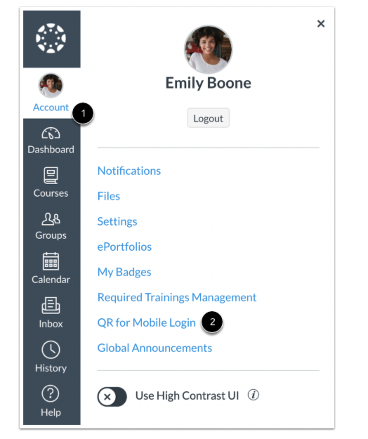The image size is (368, 439).
Task: Open the Notifications link
Action: click(129, 171)
